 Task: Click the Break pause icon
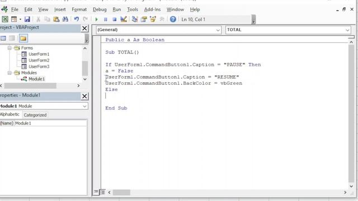(x=106, y=20)
